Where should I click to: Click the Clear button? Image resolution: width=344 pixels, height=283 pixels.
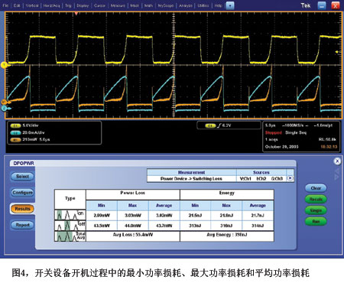[316, 188]
